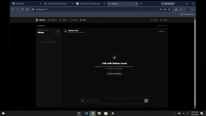Screen dimensions: 206x116
Task: Open the Features nav item
Action: click(x=74, y=20)
